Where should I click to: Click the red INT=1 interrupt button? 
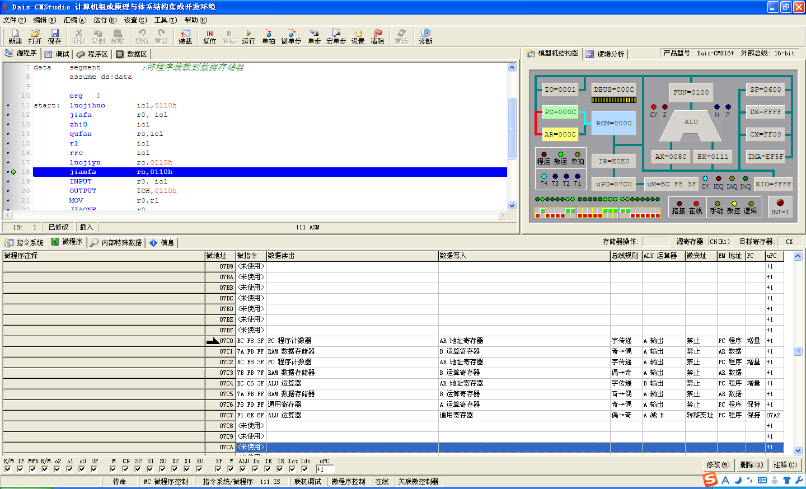point(780,206)
